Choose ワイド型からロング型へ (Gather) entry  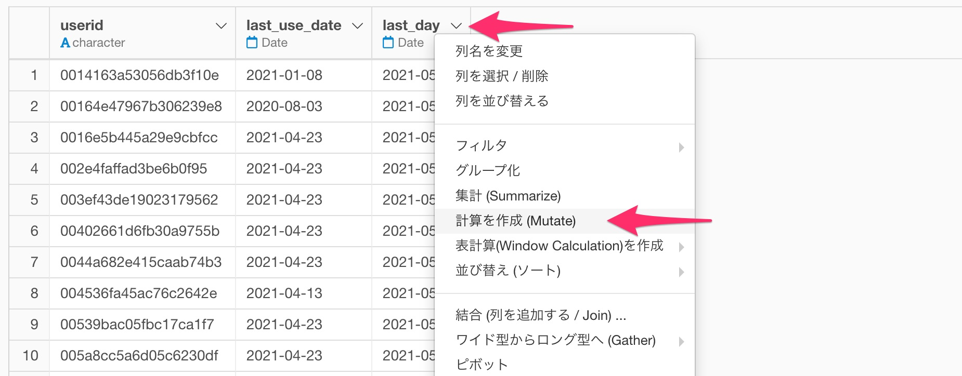tap(565, 340)
